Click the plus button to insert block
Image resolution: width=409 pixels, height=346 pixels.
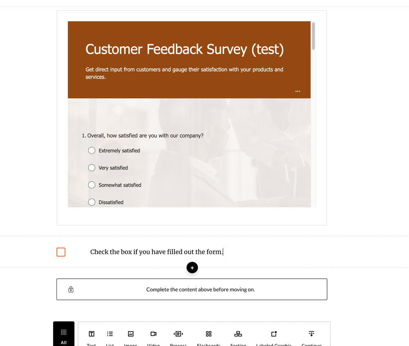(x=192, y=268)
